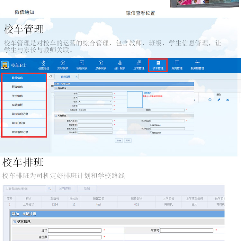The width and height of the screenshot is (241, 241).
Task: Switch to 校车管理 tab in top navigation
Action: click(157, 65)
